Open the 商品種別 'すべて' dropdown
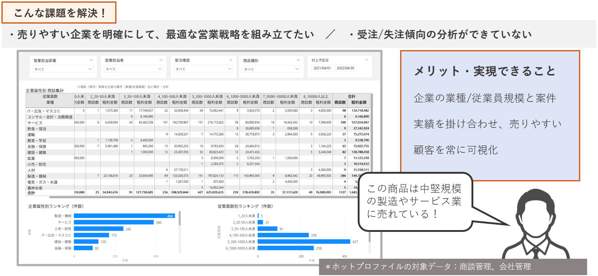The width and height of the screenshot is (598, 276). (x=272, y=69)
